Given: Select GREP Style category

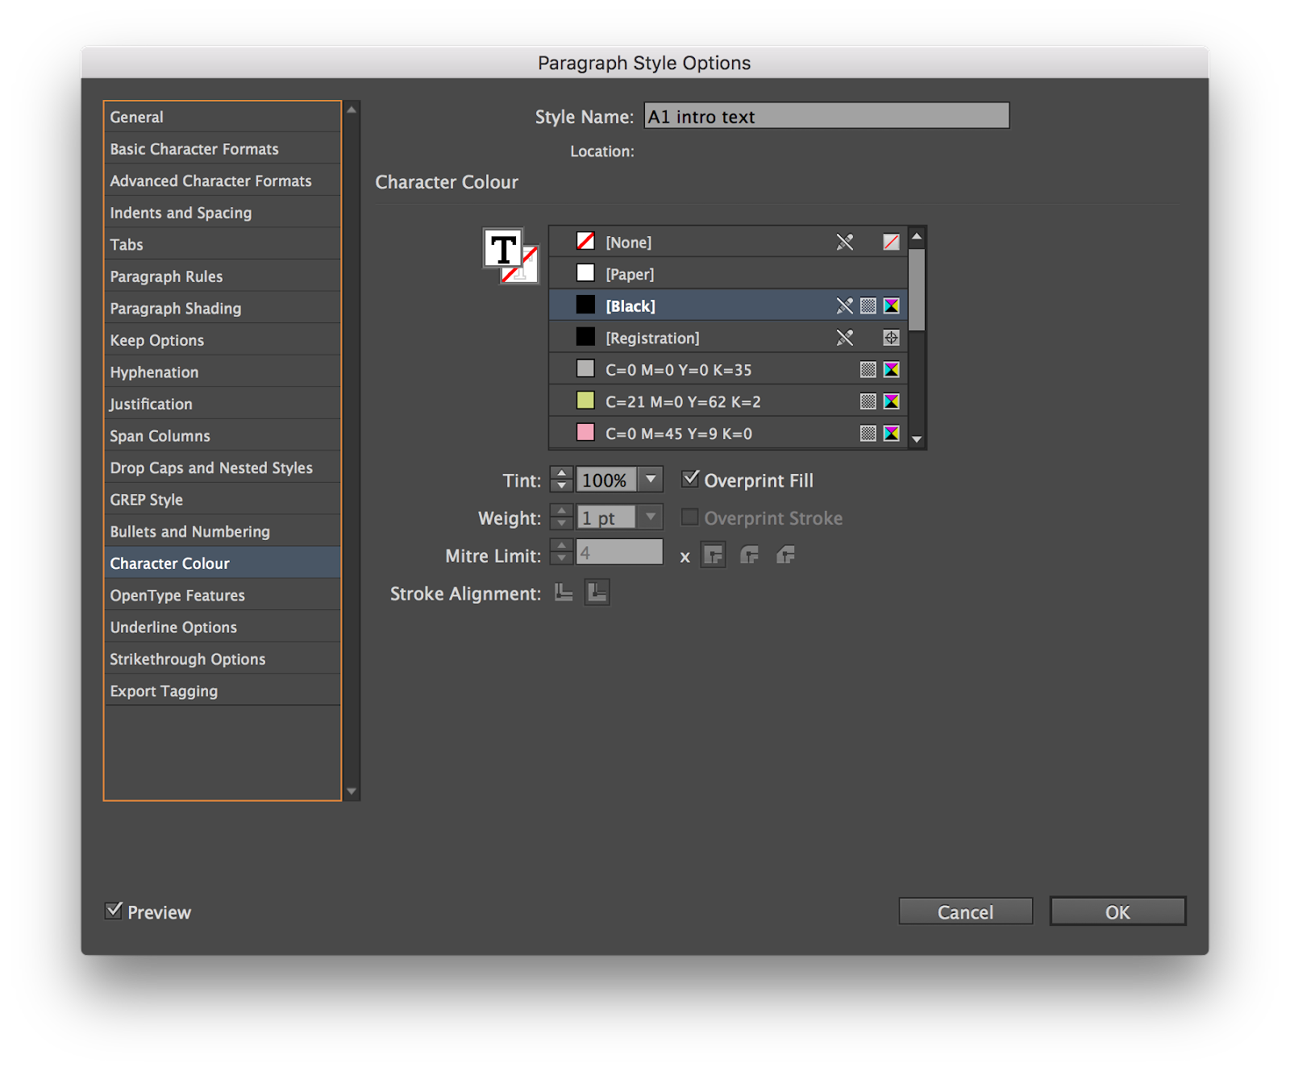Looking at the screenshot, I should (x=223, y=500).
